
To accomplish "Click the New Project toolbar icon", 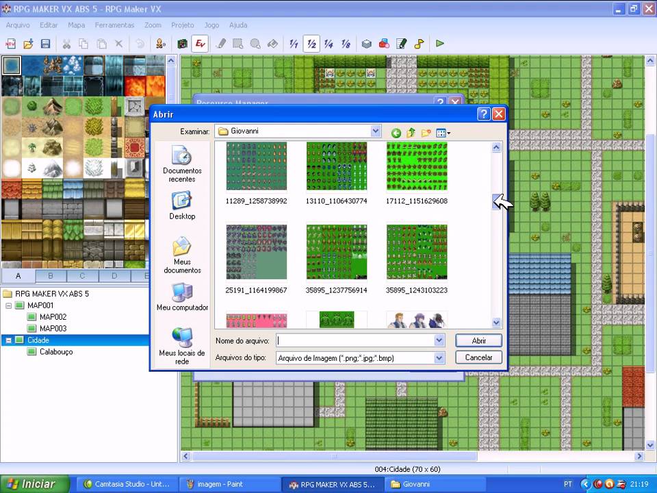I will (10, 44).
